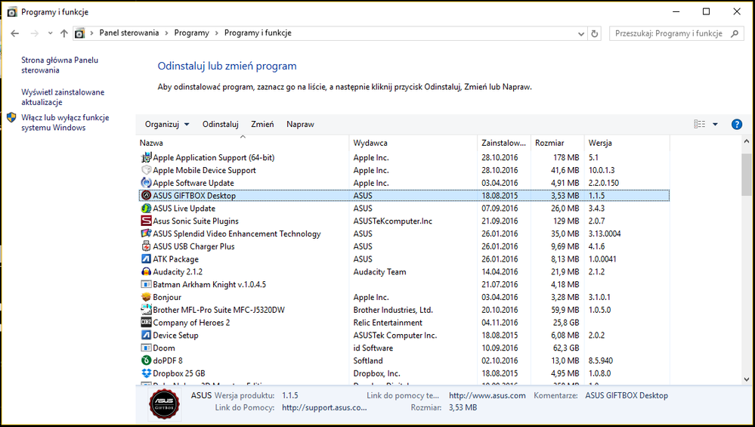This screenshot has width=755, height=427.
Task: Open the help question mark icon
Action: tap(736, 124)
